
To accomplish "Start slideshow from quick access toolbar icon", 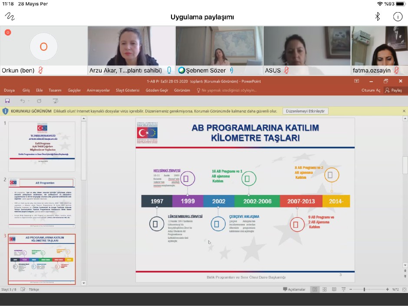I will (55, 101).
